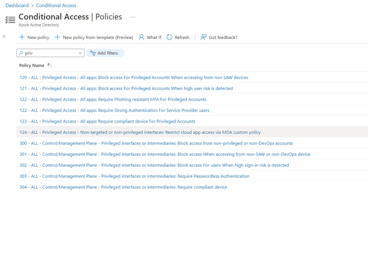Open Got feedback? link
Viewport: 368px width, 270px height.
click(x=219, y=37)
